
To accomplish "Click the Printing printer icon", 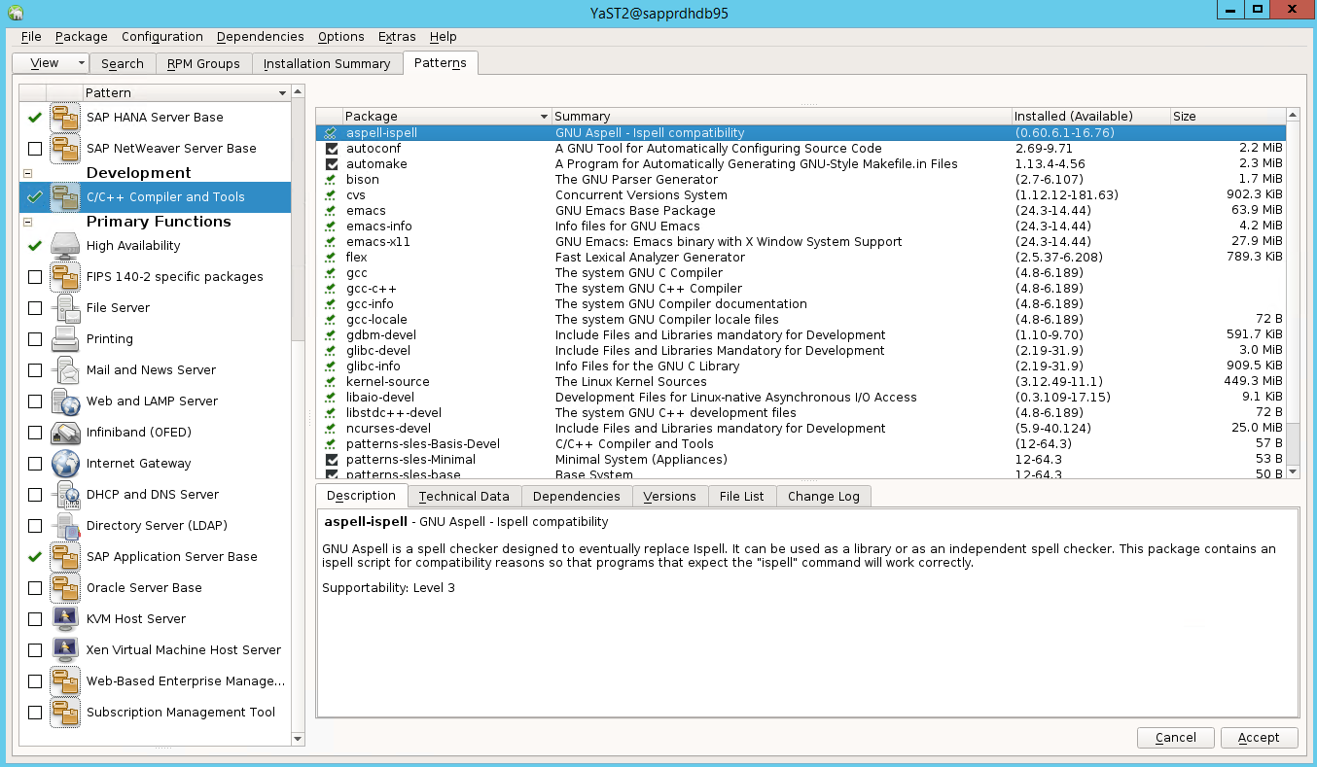I will tap(64, 338).
